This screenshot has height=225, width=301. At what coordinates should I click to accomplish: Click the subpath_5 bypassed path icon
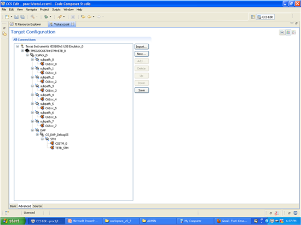pyautogui.click(x=37, y=104)
